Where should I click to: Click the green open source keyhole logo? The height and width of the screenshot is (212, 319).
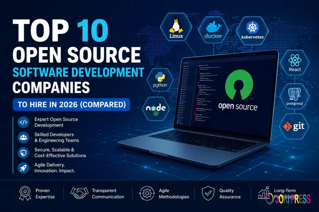(x=239, y=84)
